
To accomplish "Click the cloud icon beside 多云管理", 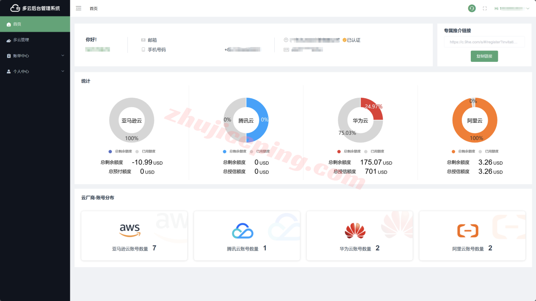I will (x=9, y=40).
